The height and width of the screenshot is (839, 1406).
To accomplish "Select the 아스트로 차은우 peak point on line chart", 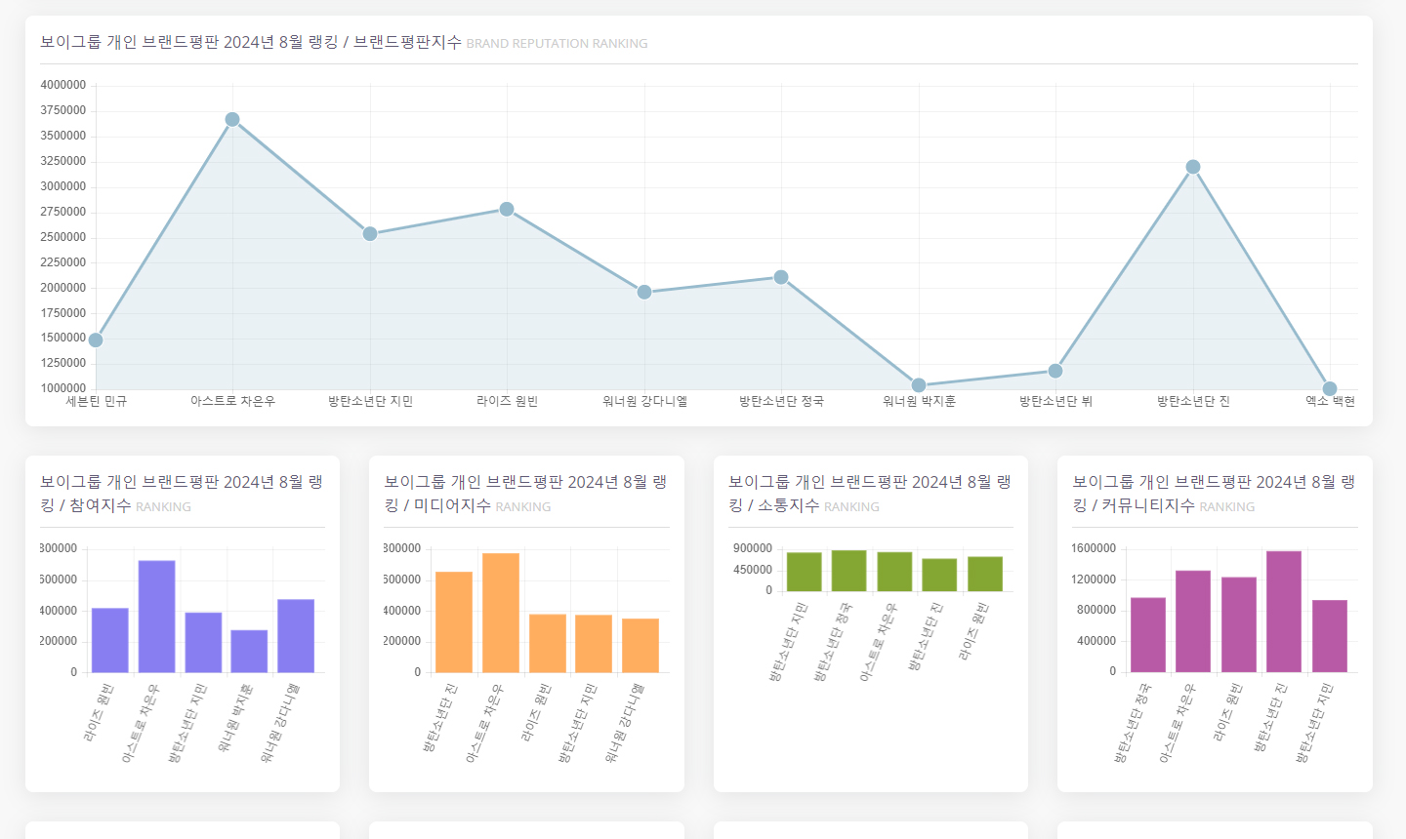I will pyautogui.click(x=232, y=120).
